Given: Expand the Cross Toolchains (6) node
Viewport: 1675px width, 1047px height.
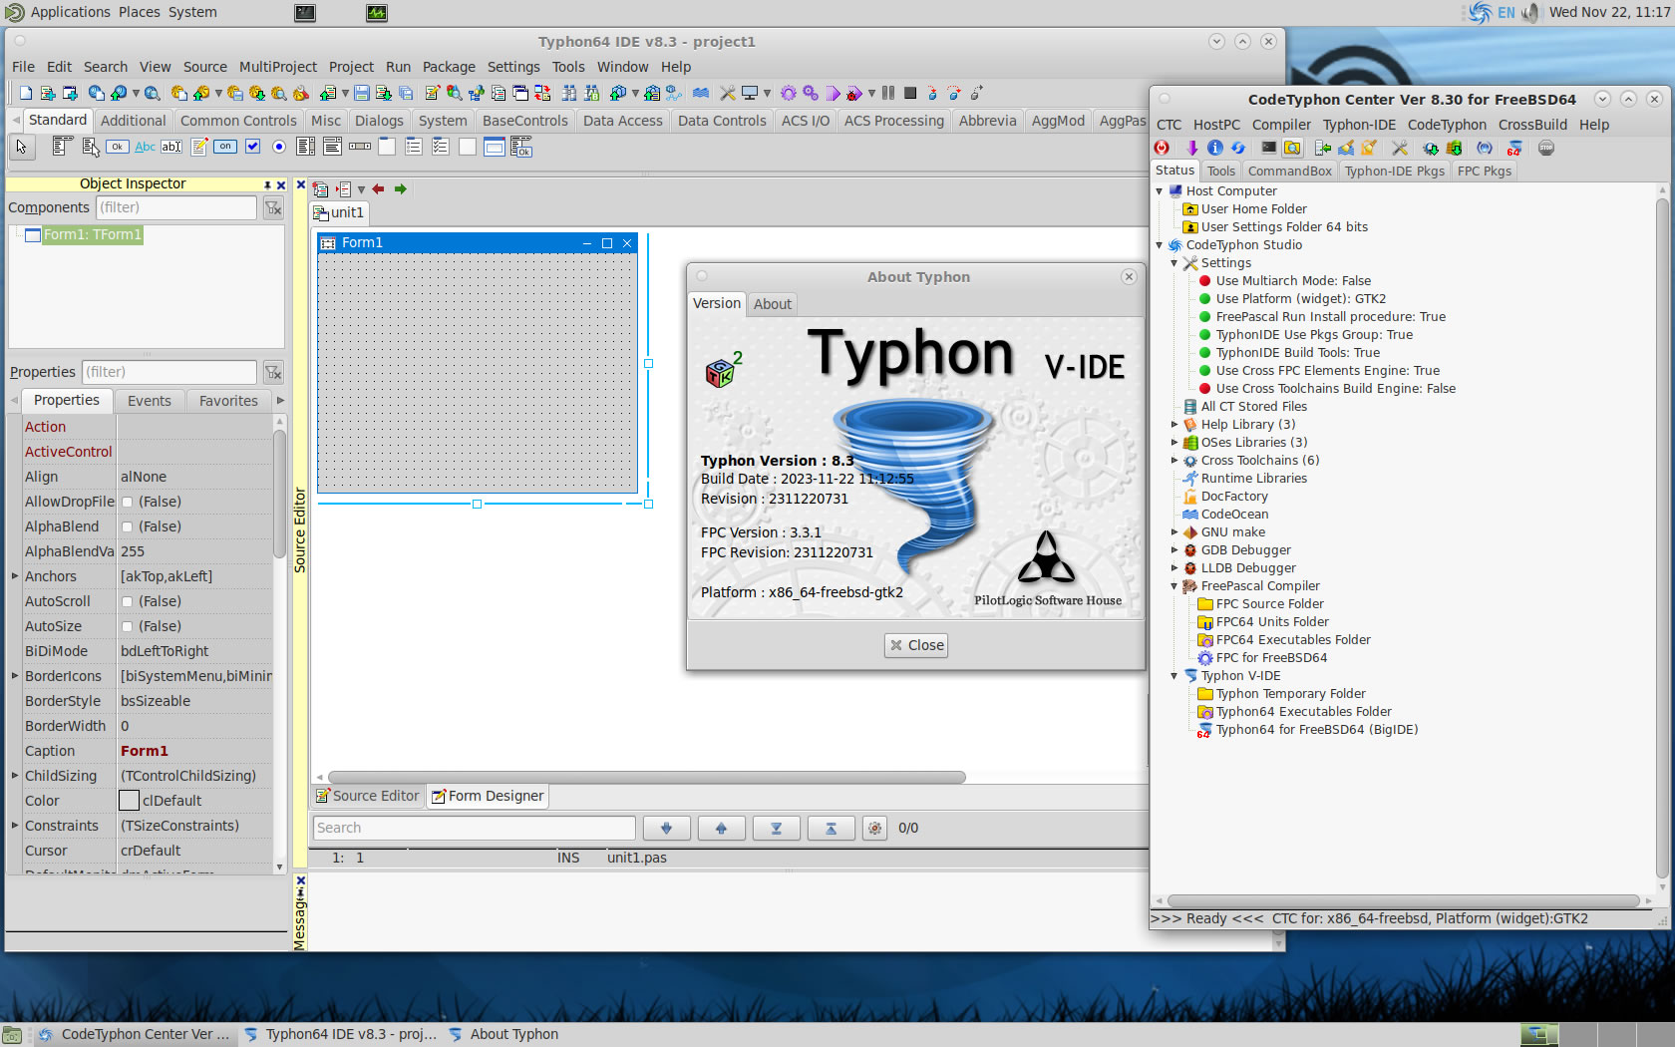Looking at the screenshot, I should pos(1174,461).
